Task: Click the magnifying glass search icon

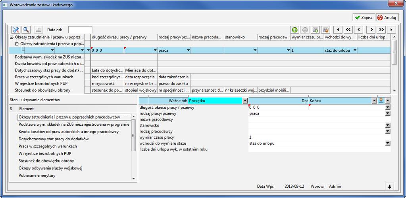Action: click(26, 30)
